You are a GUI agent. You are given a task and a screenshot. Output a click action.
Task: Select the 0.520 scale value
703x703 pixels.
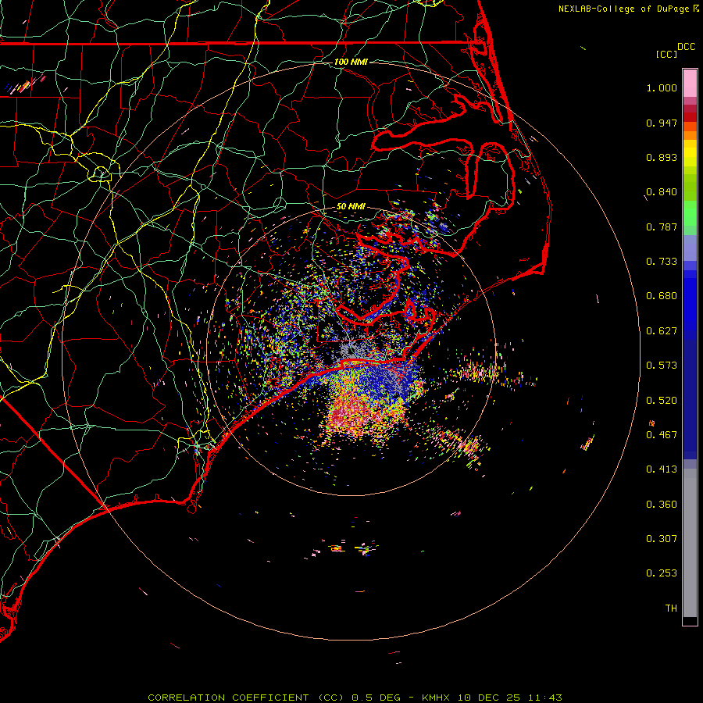coord(662,401)
